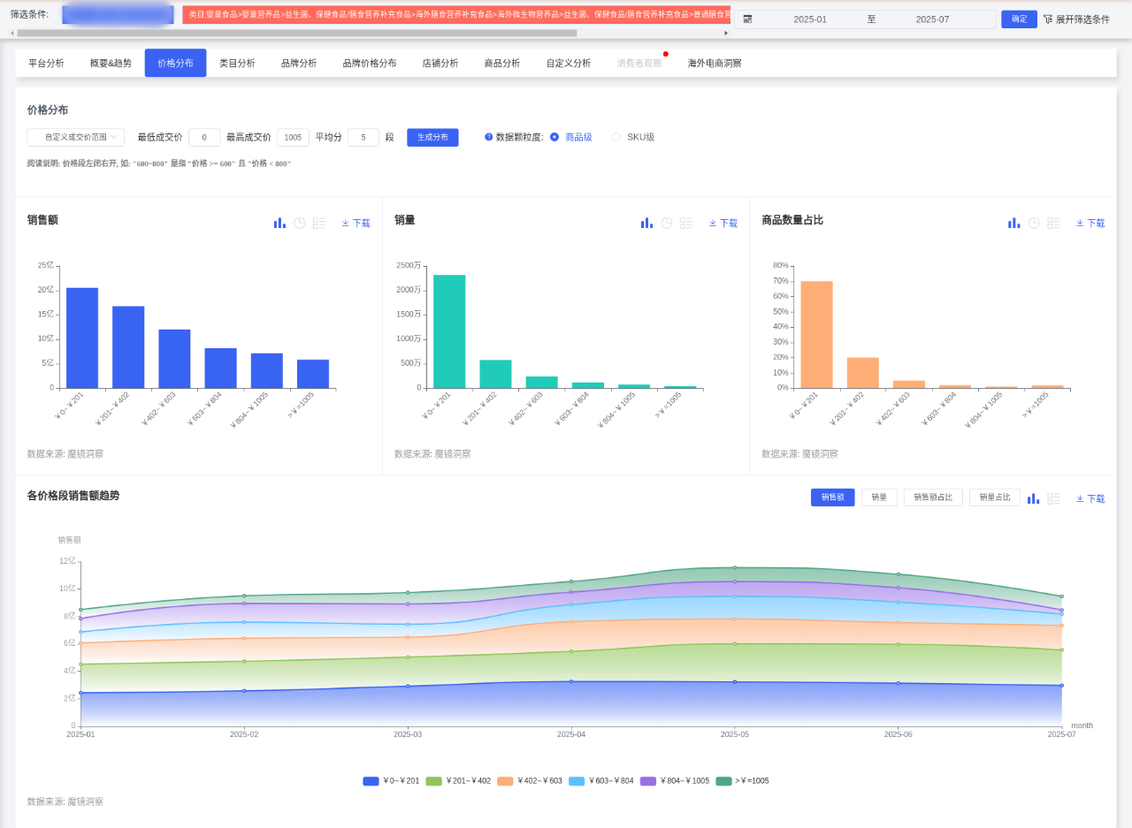Expand filters with 展开筛选条件
This screenshot has height=828, width=1132.
click(1076, 19)
